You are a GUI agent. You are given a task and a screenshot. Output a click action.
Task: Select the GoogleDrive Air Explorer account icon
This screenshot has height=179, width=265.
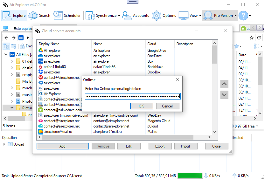(x=41, y=50)
